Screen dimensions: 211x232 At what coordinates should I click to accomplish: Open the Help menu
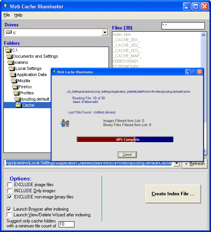point(18,15)
